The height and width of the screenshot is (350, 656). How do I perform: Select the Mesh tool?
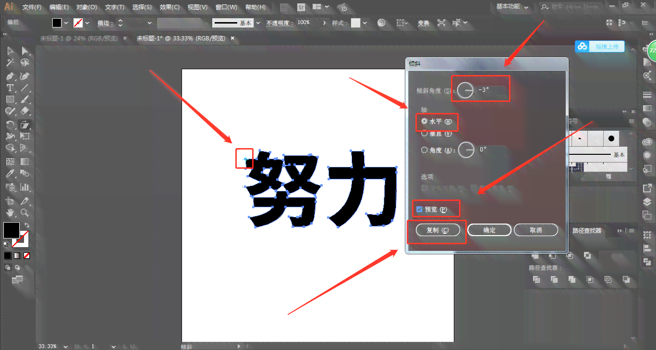coord(10,162)
